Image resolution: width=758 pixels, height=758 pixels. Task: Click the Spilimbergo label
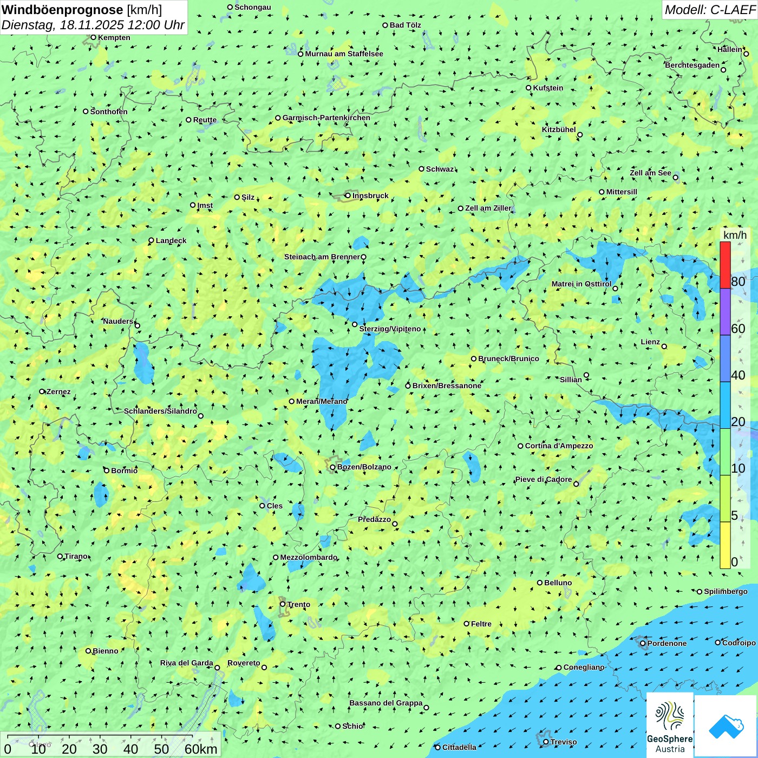(x=726, y=591)
